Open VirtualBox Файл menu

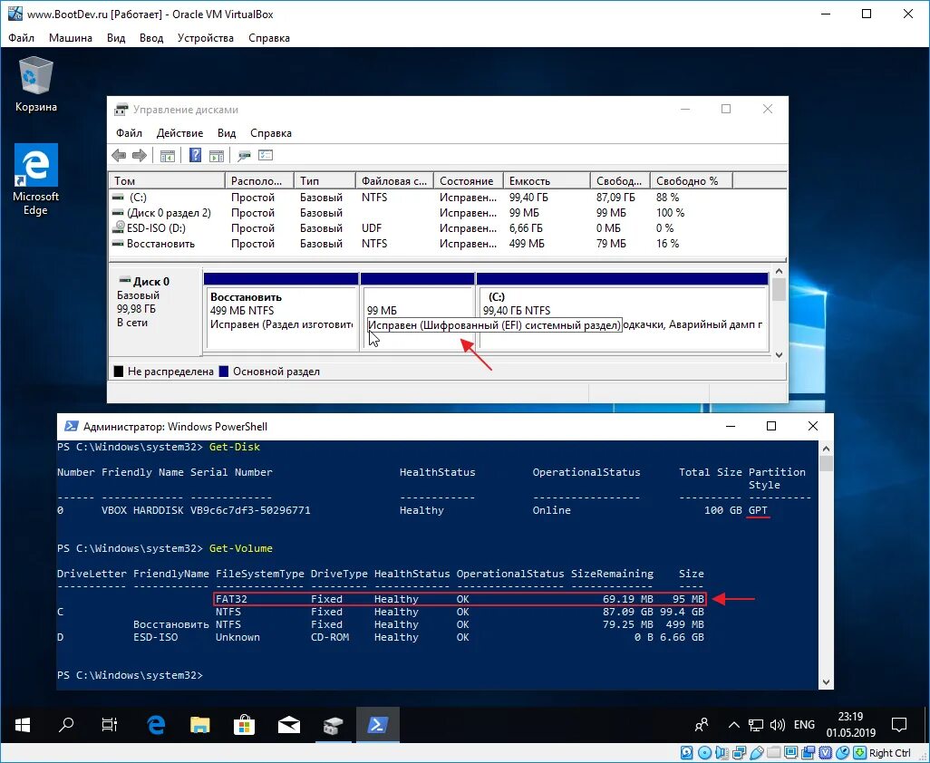(22, 38)
